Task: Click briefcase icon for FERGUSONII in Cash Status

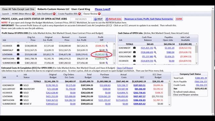Action: point(134,56)
